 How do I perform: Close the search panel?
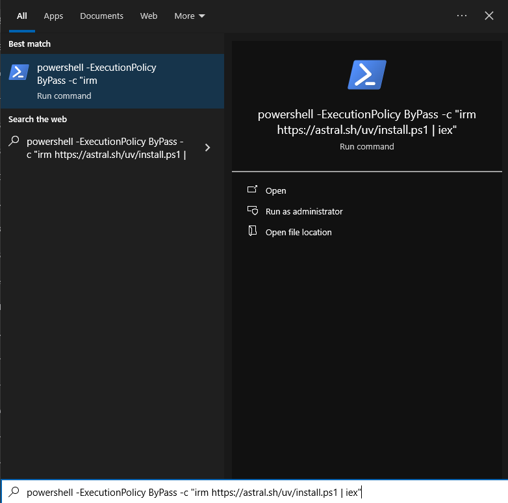coord(489,16)
